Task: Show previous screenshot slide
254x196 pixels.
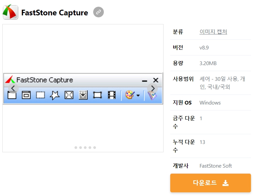Action: [x=13, y=88]
